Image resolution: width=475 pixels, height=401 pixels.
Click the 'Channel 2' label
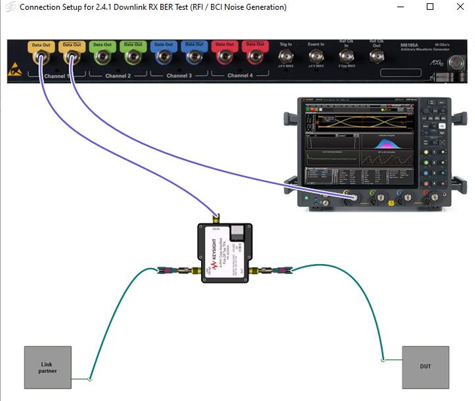click(118, 76)
